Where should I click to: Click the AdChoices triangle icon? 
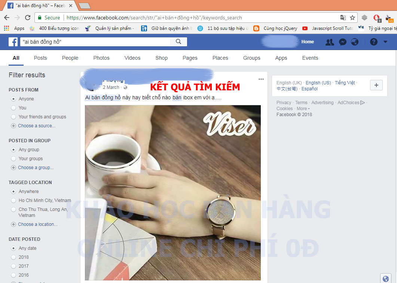(363, 103)
